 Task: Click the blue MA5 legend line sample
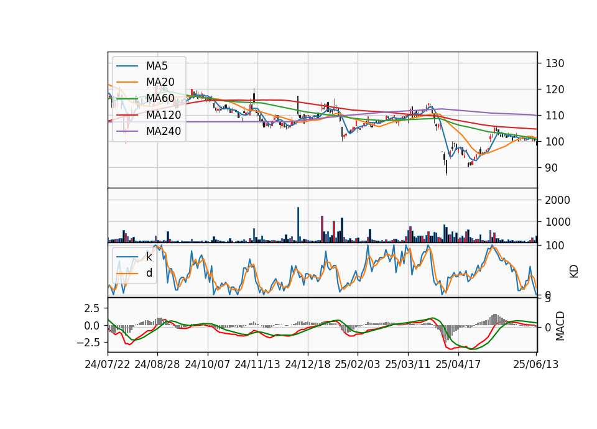(127, 66)
